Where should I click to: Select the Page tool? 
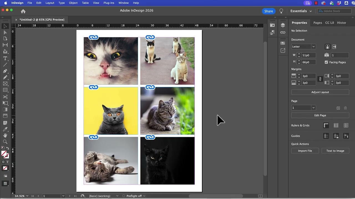[5, 39]
